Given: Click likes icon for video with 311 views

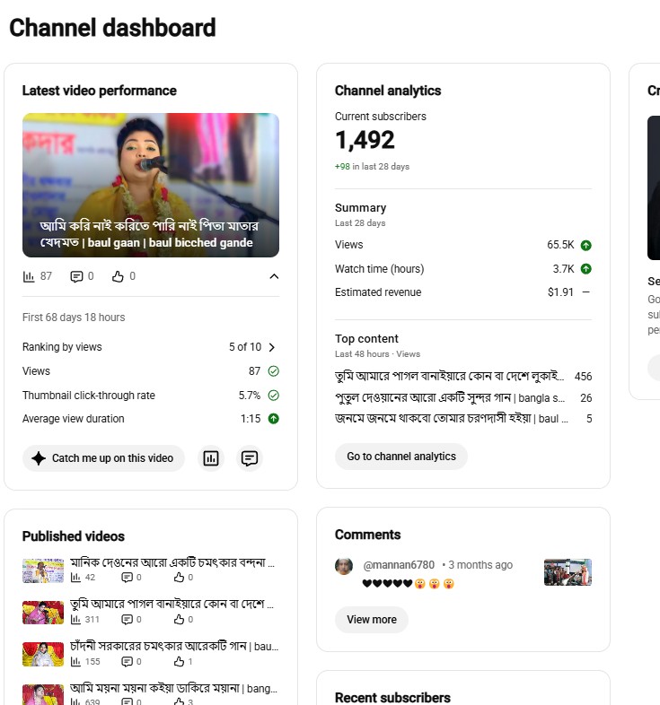Looking at the screenshot, I should pyautogui.click(x=180, y=620).
